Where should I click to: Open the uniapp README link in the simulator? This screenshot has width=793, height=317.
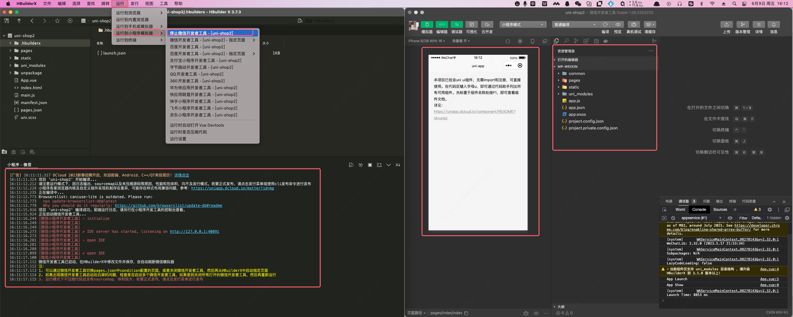click(474, 115)
